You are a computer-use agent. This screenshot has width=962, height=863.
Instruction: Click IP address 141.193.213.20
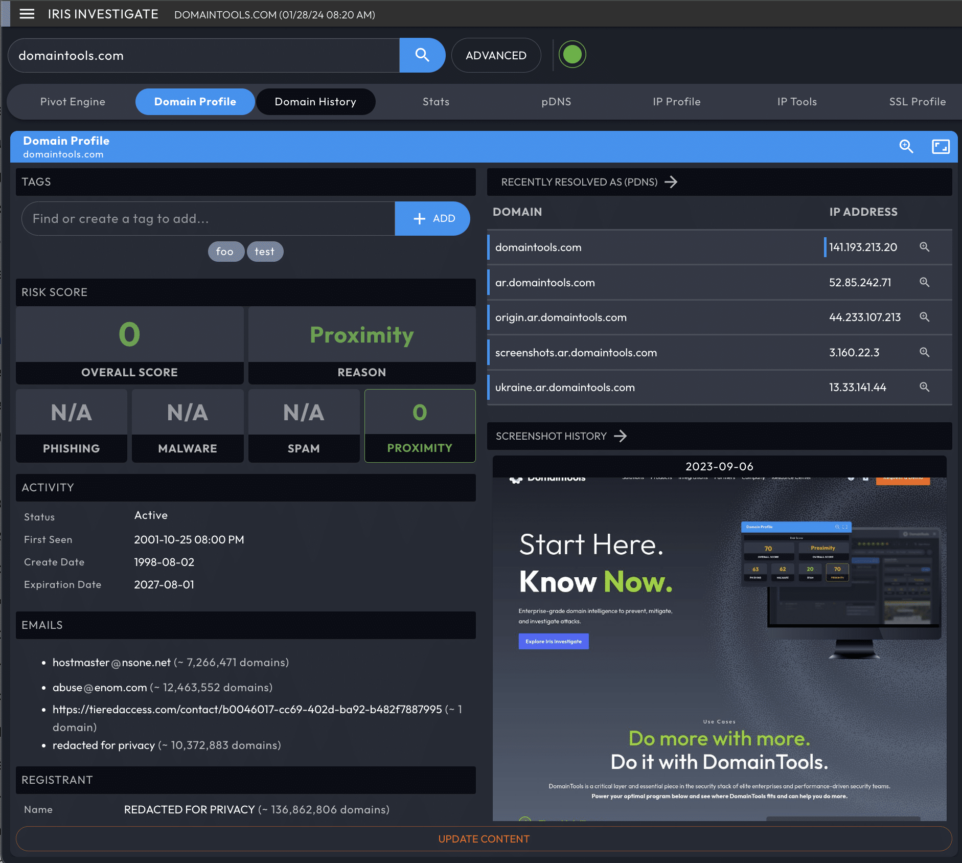pyautogui.click(x=863, y=247)
